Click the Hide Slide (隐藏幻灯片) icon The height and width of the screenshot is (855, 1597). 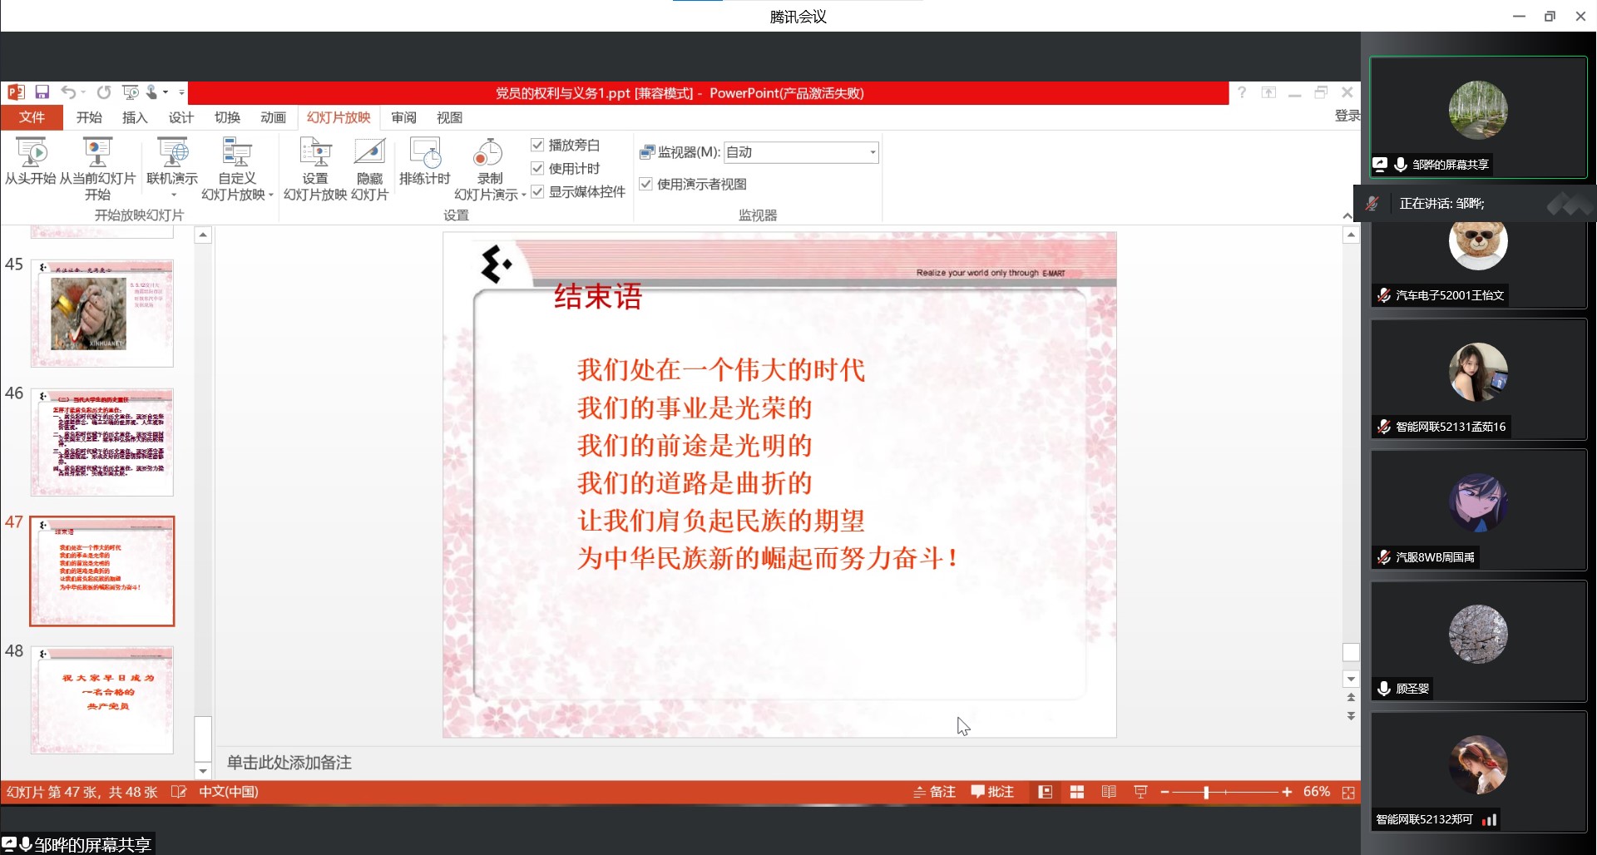(369, 154)
